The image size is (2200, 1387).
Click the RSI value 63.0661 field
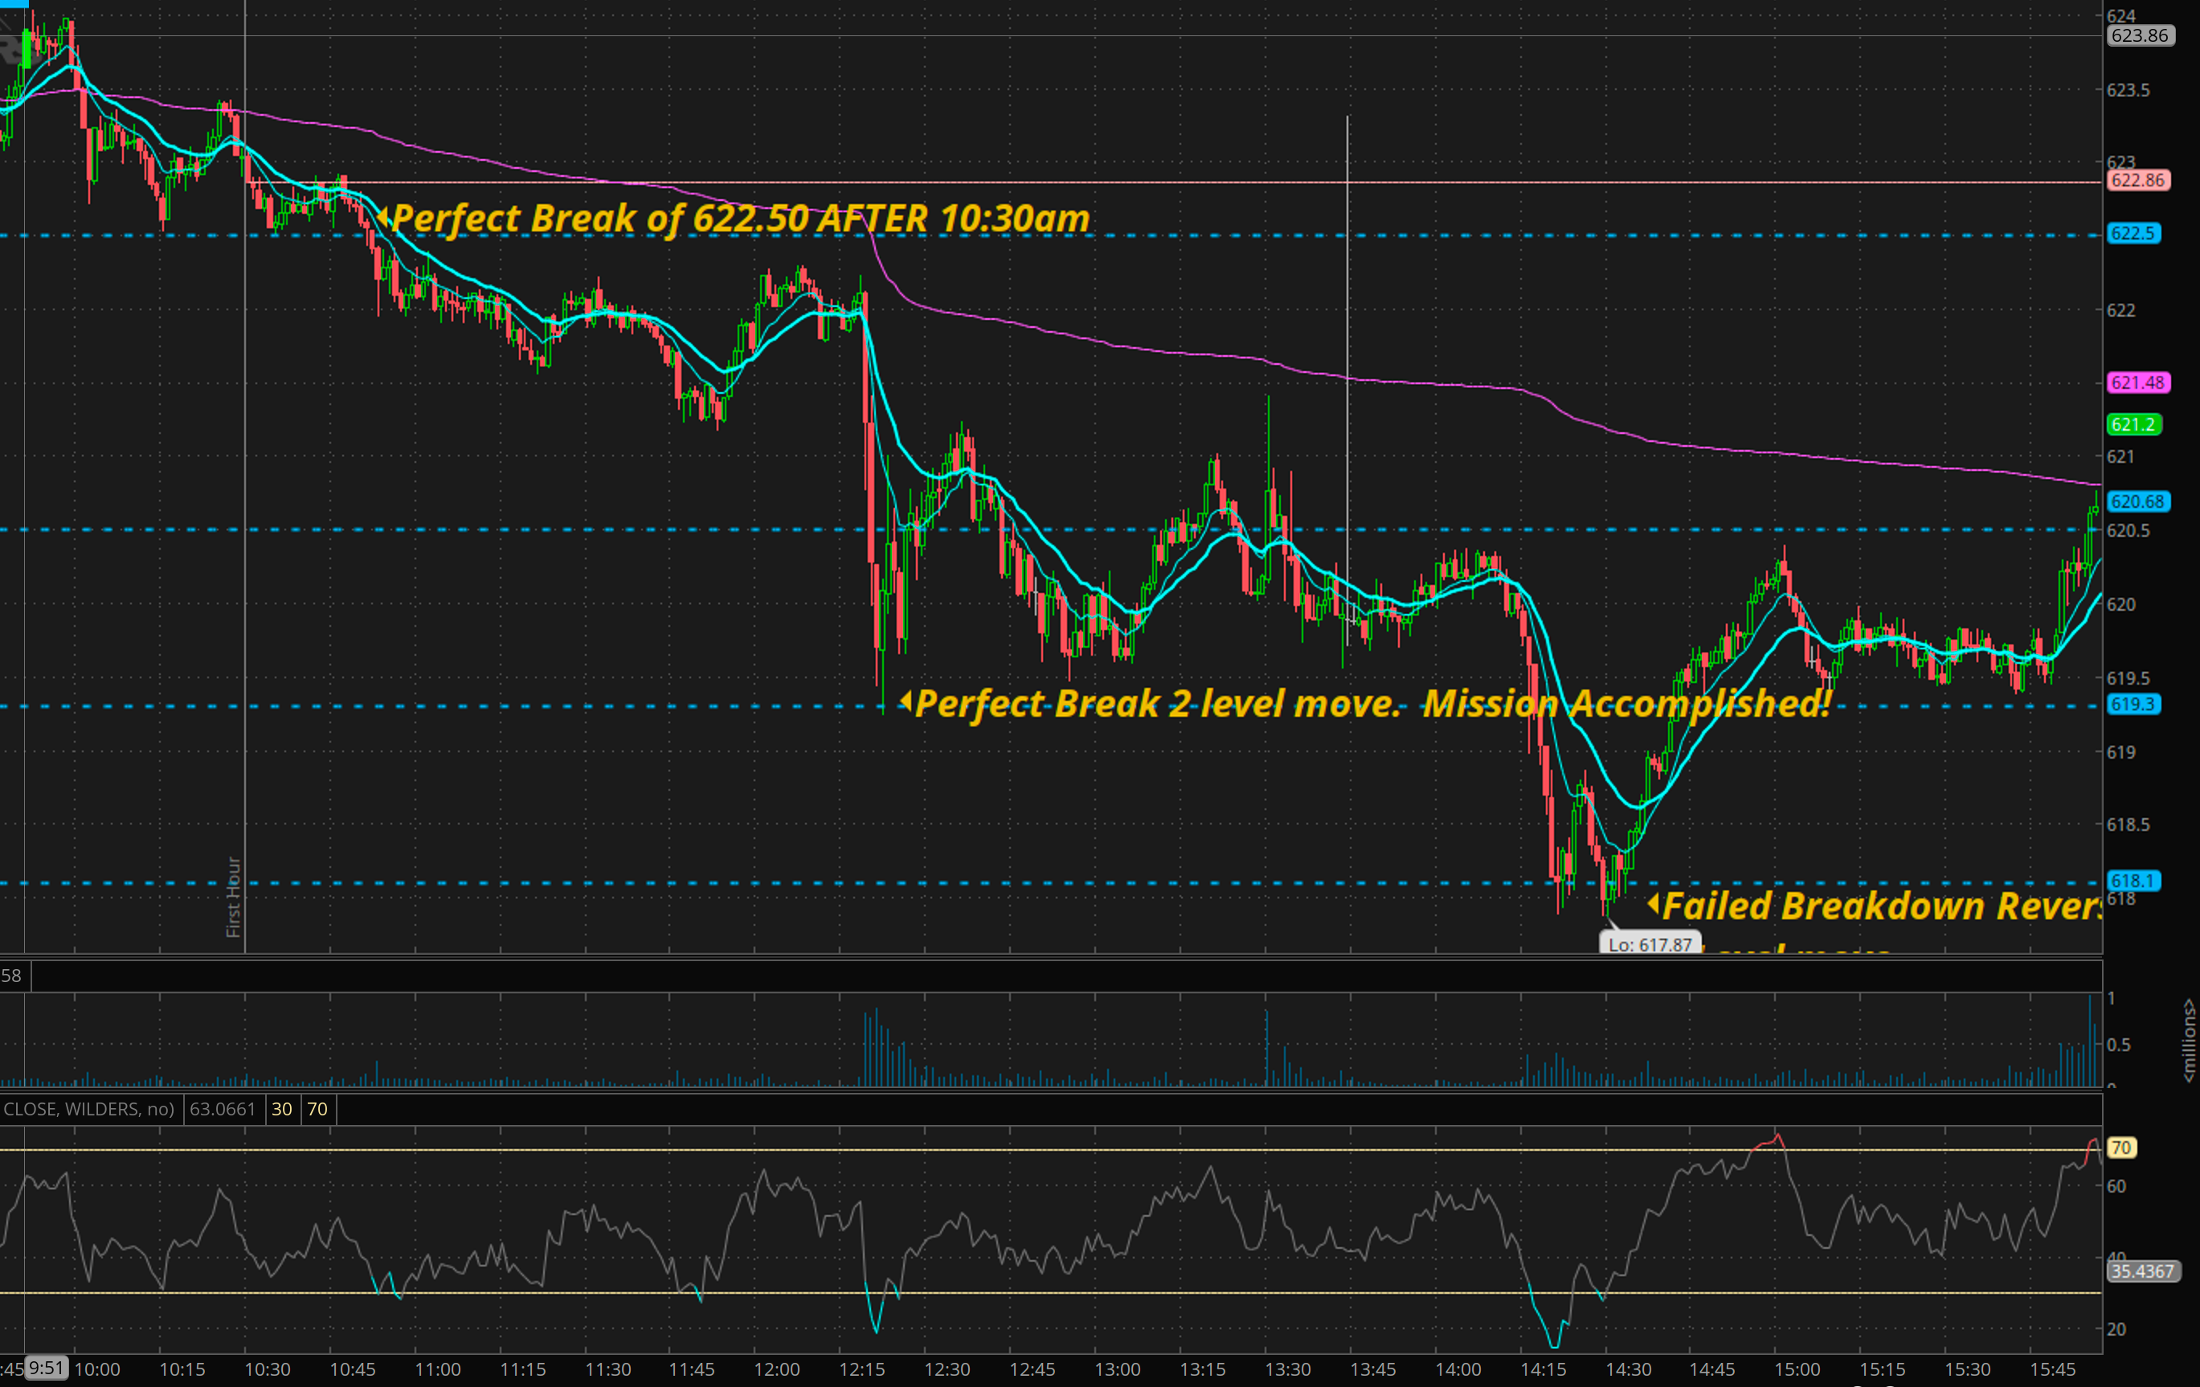point(223,1108)
